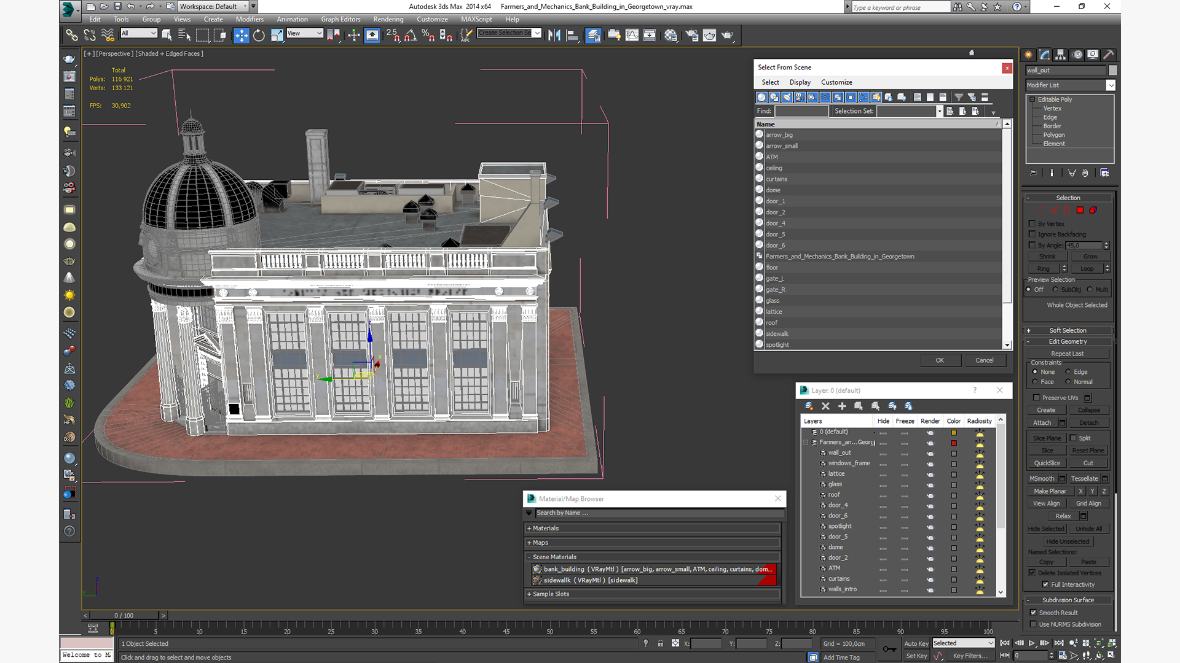Open Customize menu in Select From Scene
Screen dimensions: 1180x663
(x=836, y=82)
